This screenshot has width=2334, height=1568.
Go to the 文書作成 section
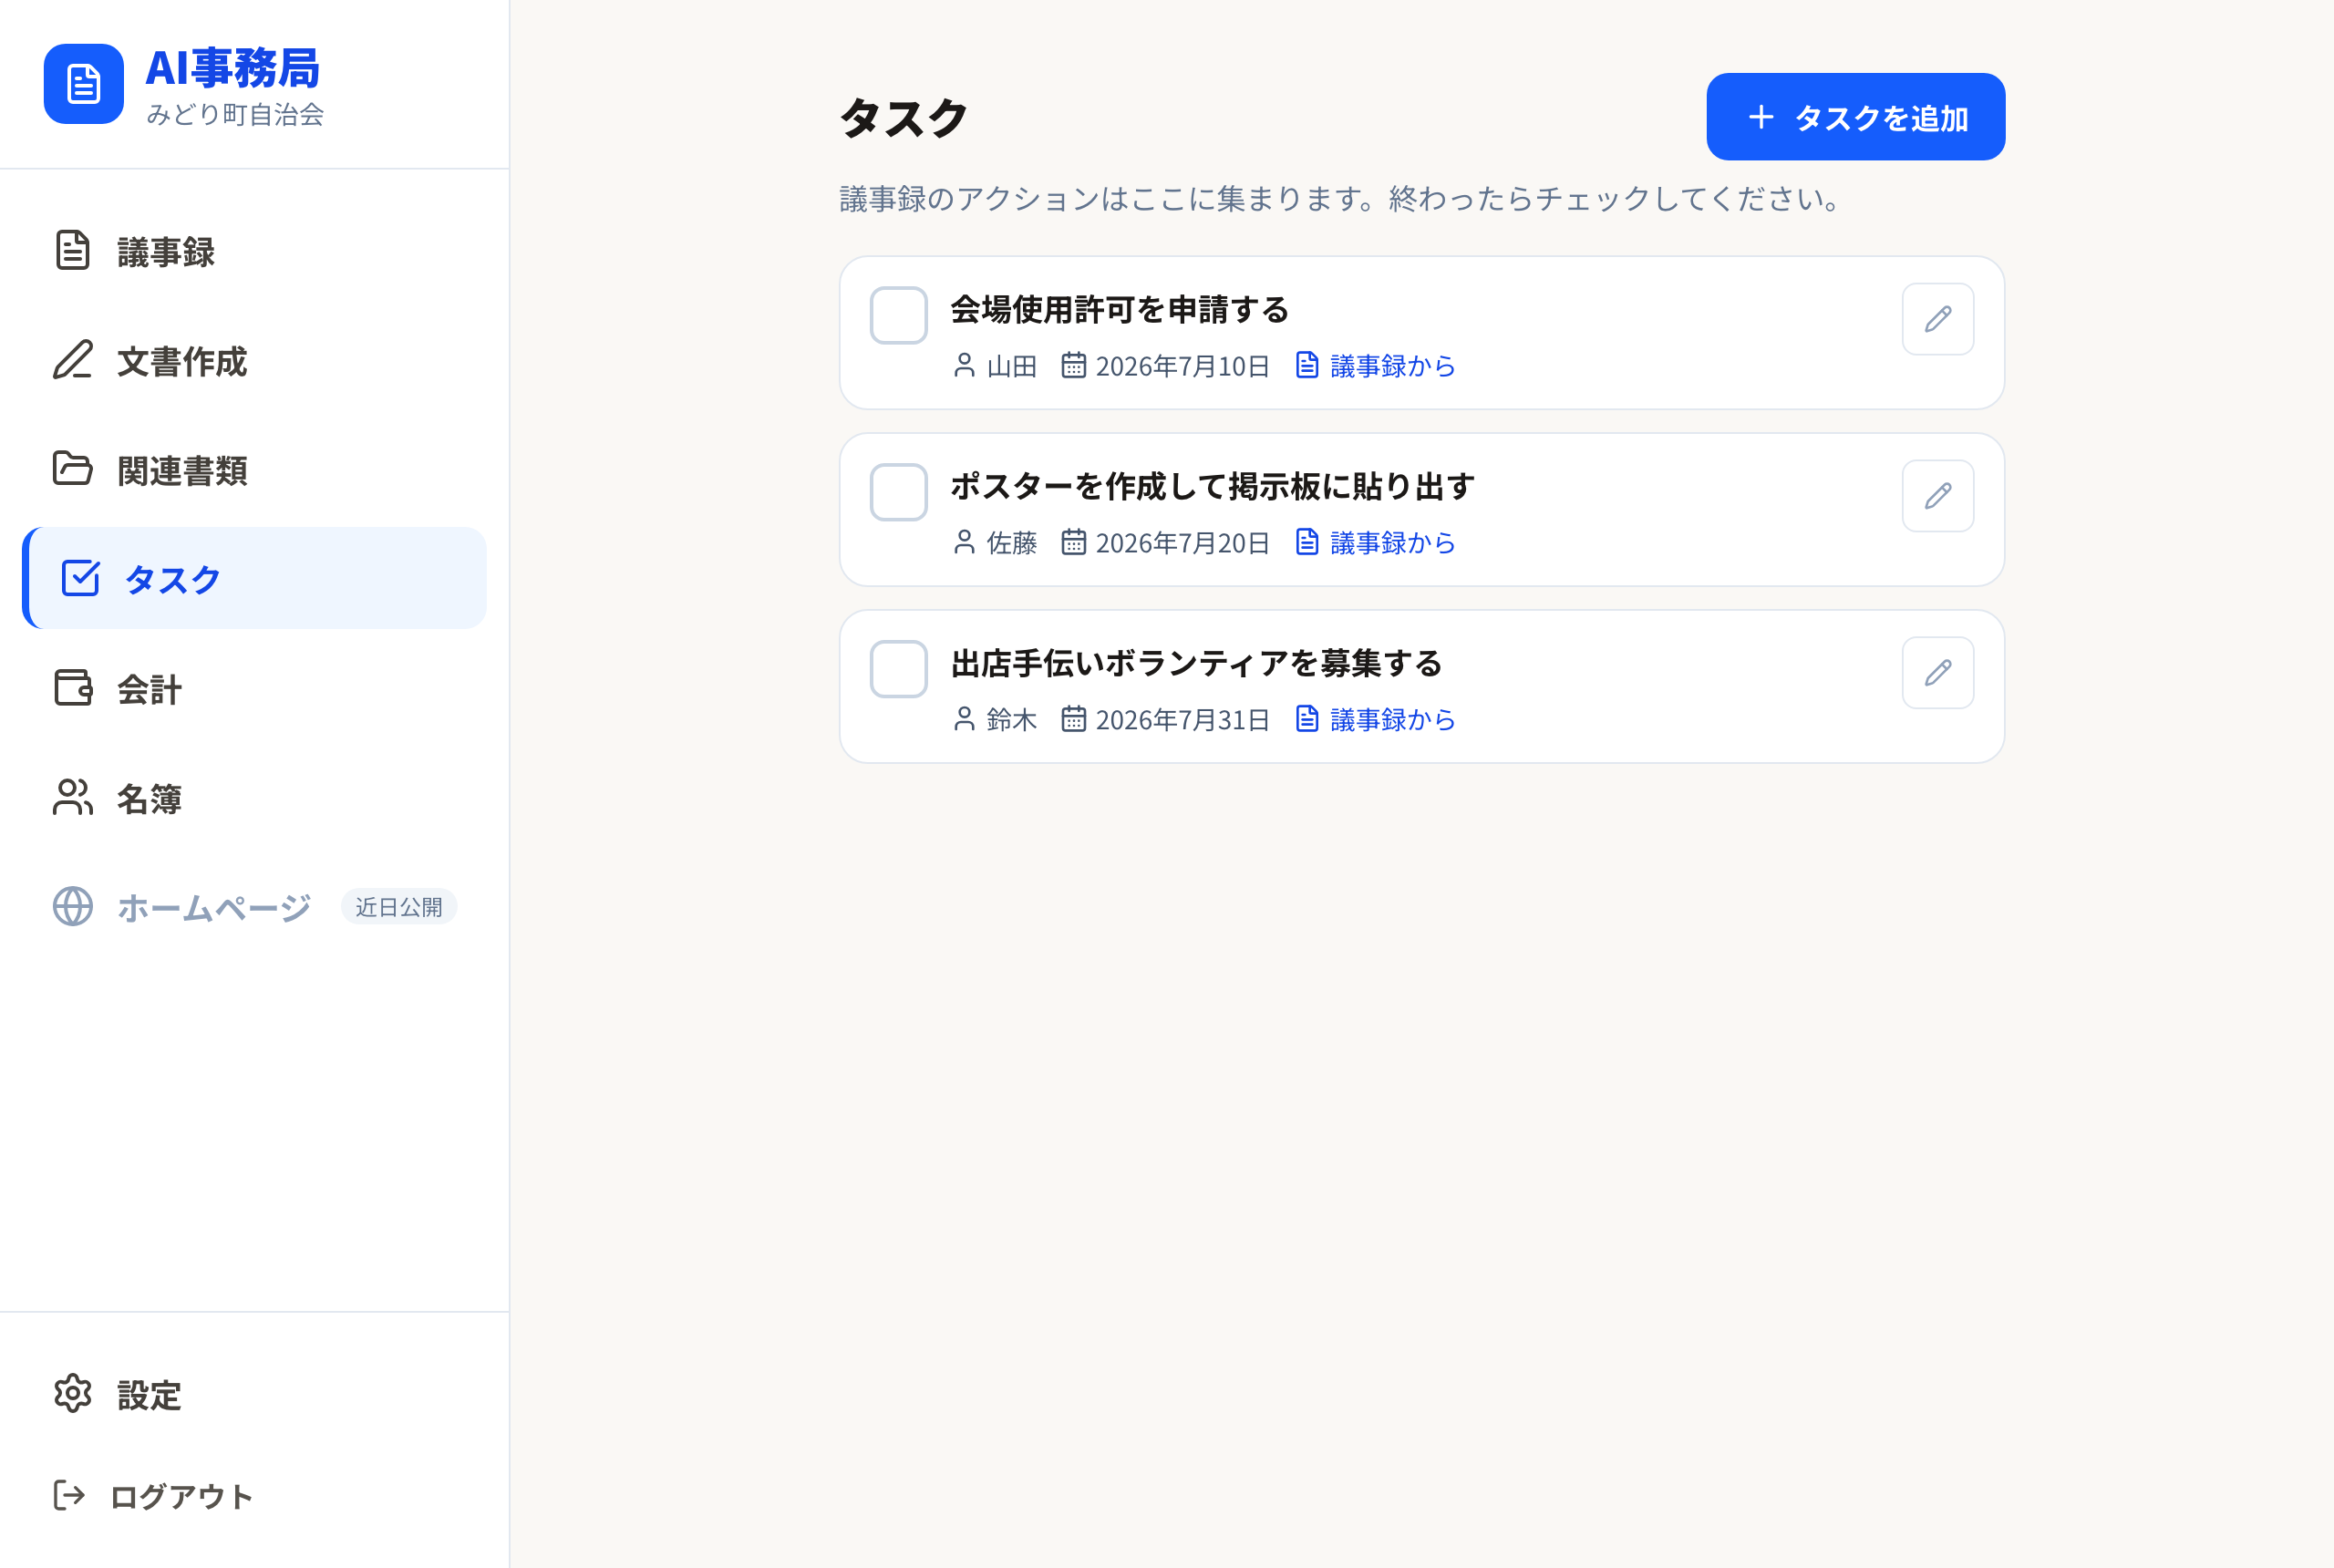[254, 360]
